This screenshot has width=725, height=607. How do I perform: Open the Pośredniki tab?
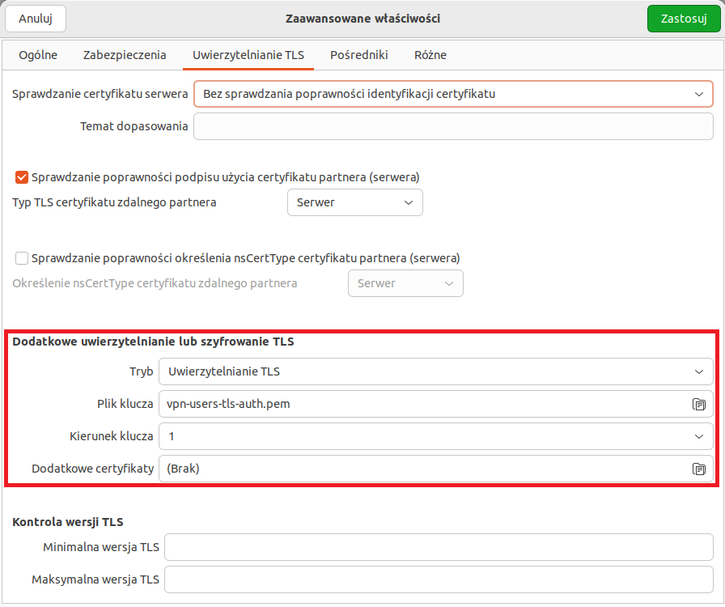pyautogui.click(x=358, y=55)
